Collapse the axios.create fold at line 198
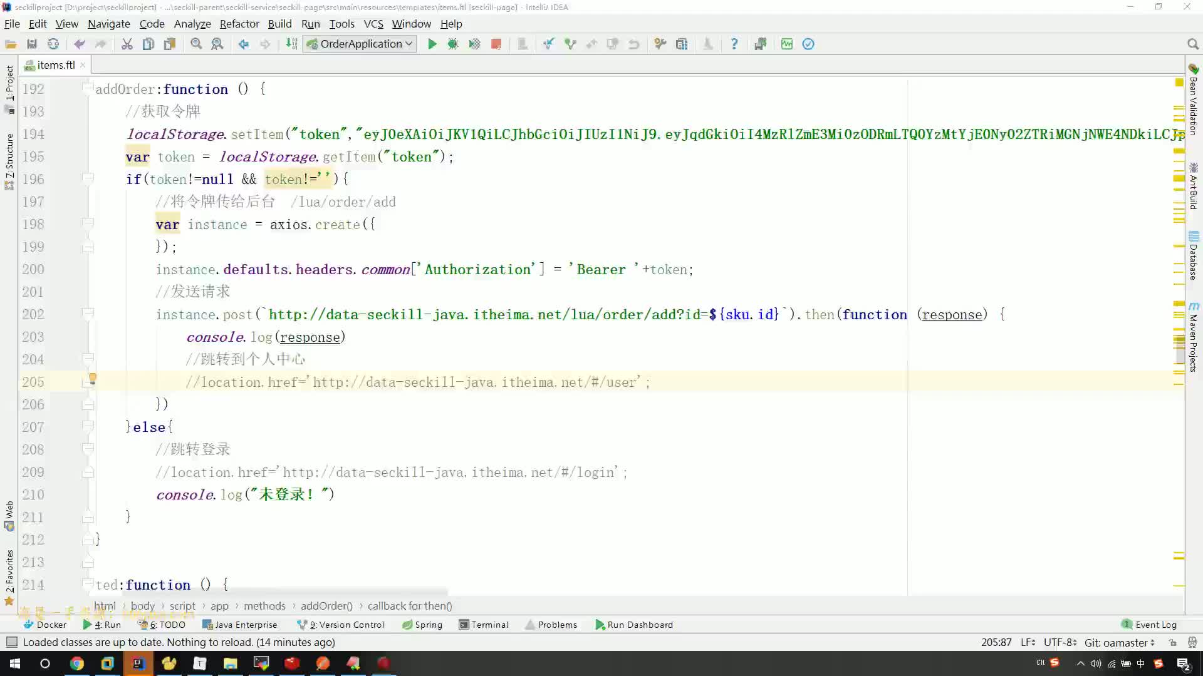The height and width of the screenshot is (676, 1203). point(88,223)
